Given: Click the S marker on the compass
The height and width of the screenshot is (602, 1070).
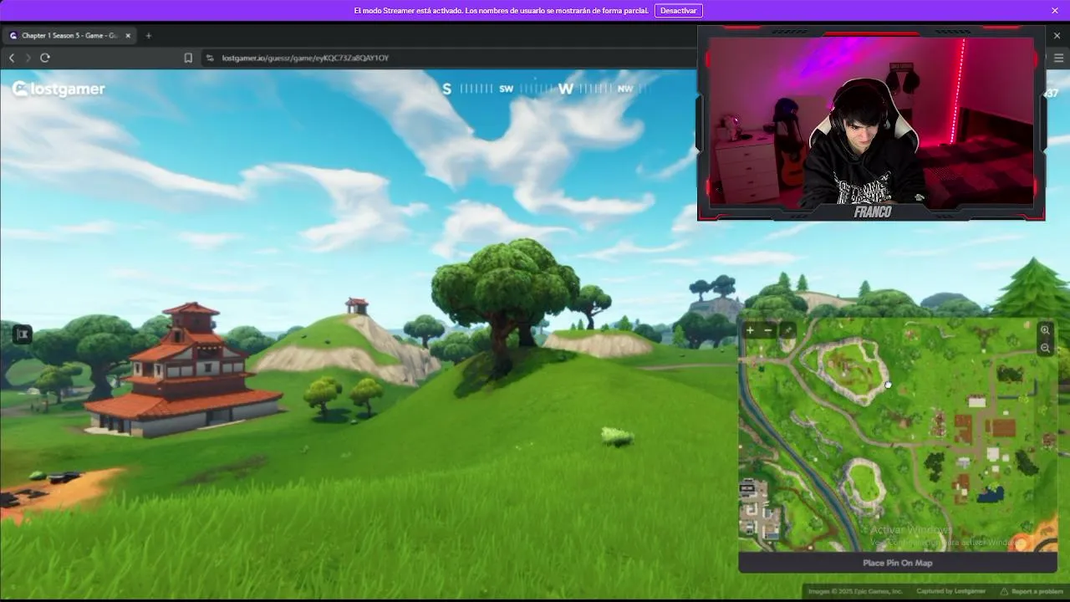Looking at the screenshot, I should [x=446, y=89].
